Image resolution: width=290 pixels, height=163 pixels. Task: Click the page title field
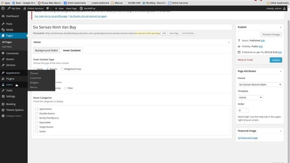pos(132,27)
